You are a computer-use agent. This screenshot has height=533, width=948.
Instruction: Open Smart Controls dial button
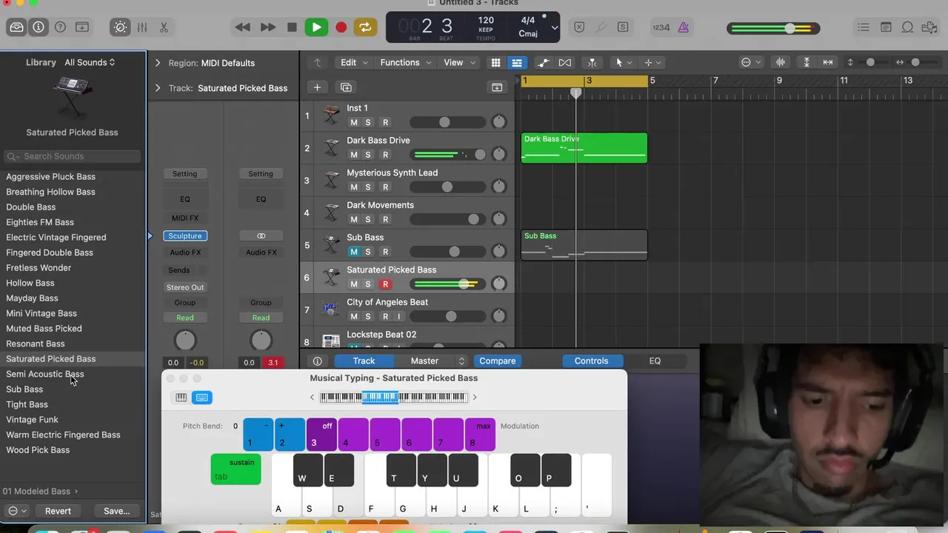(x=120, y=27)
